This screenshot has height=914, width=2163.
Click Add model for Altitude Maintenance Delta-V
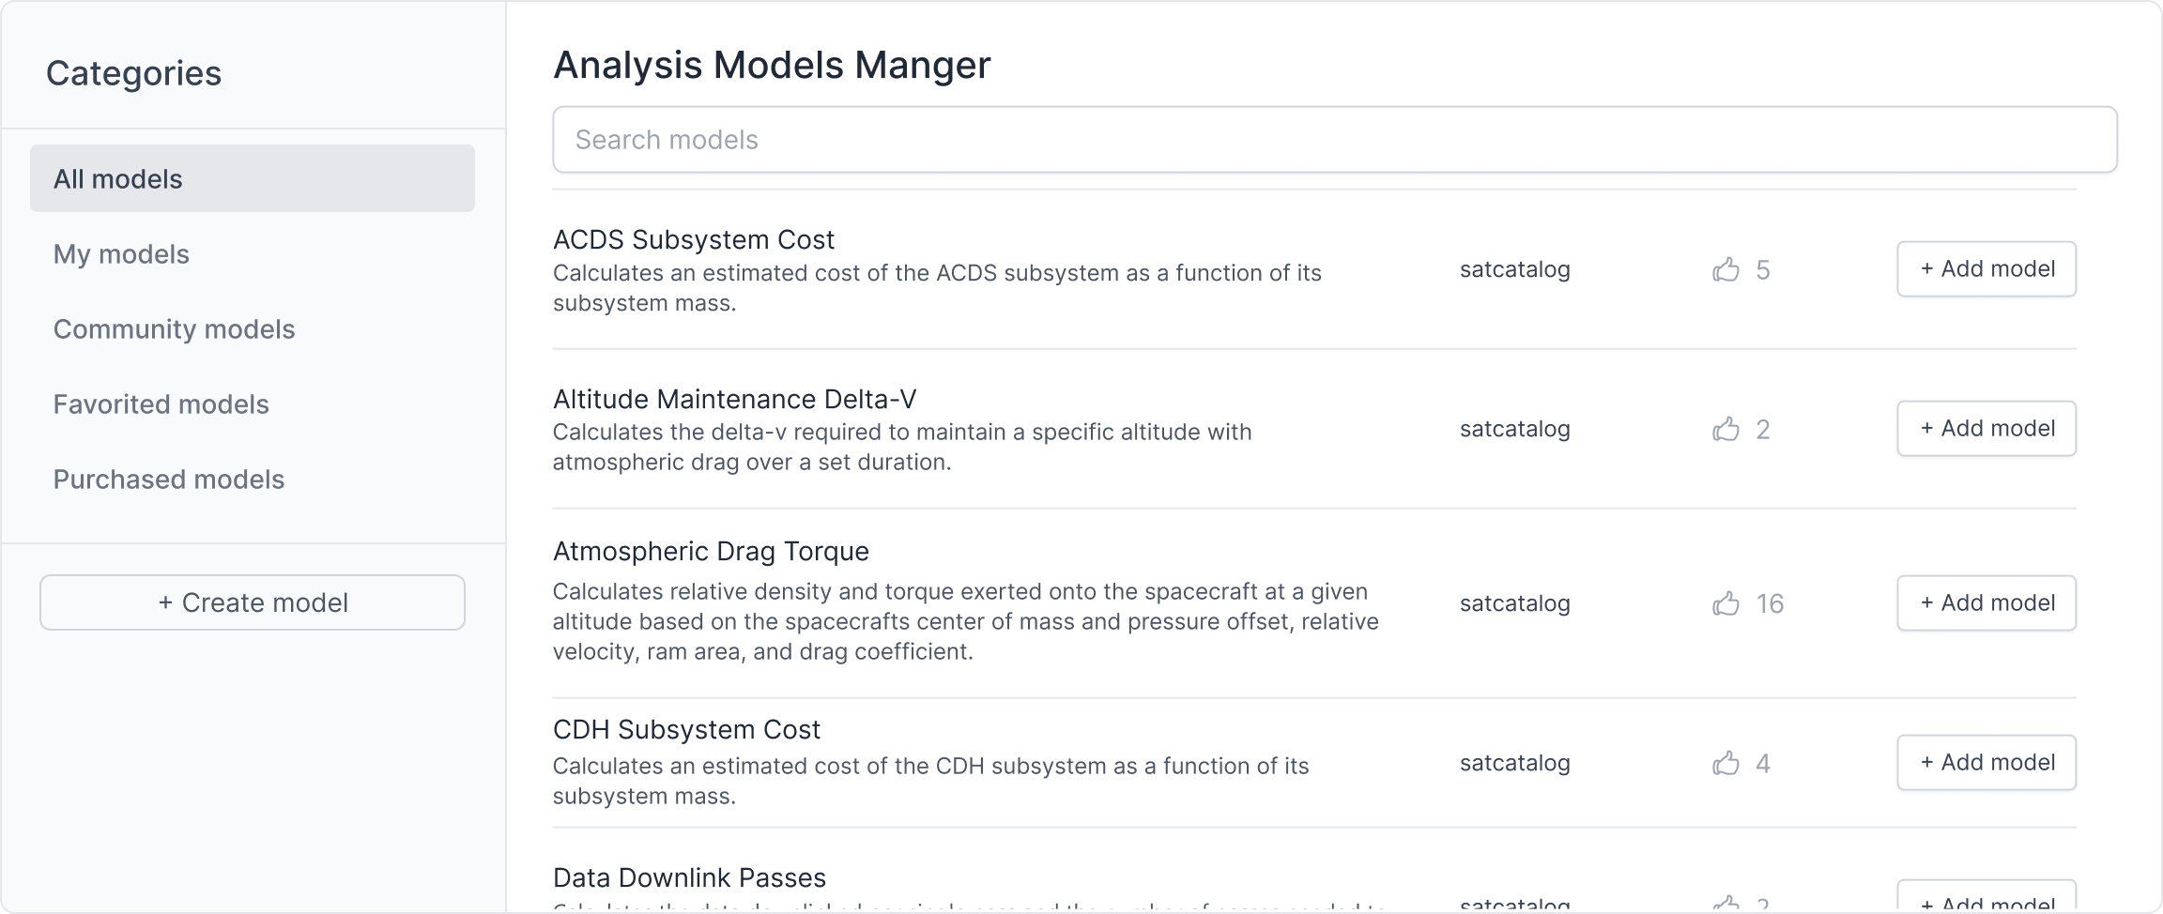coord(1986,428)
